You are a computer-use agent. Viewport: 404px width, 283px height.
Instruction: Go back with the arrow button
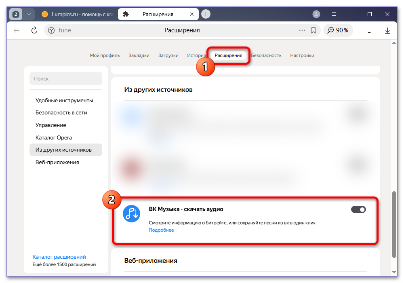pyautogui.click(x=17, y=30)
